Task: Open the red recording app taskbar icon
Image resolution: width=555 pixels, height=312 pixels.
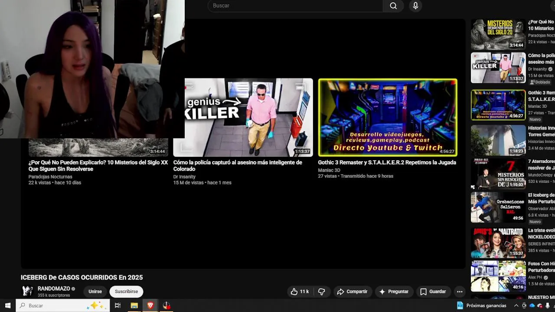Action: pos(167,305)
